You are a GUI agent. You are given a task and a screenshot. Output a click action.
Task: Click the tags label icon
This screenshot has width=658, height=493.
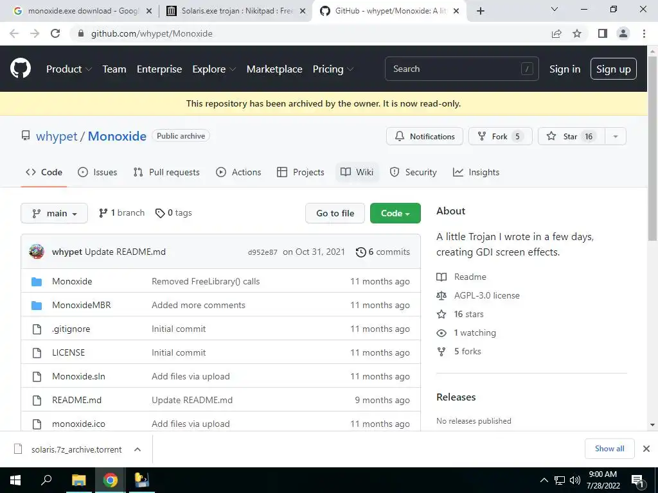click(160, 213)
